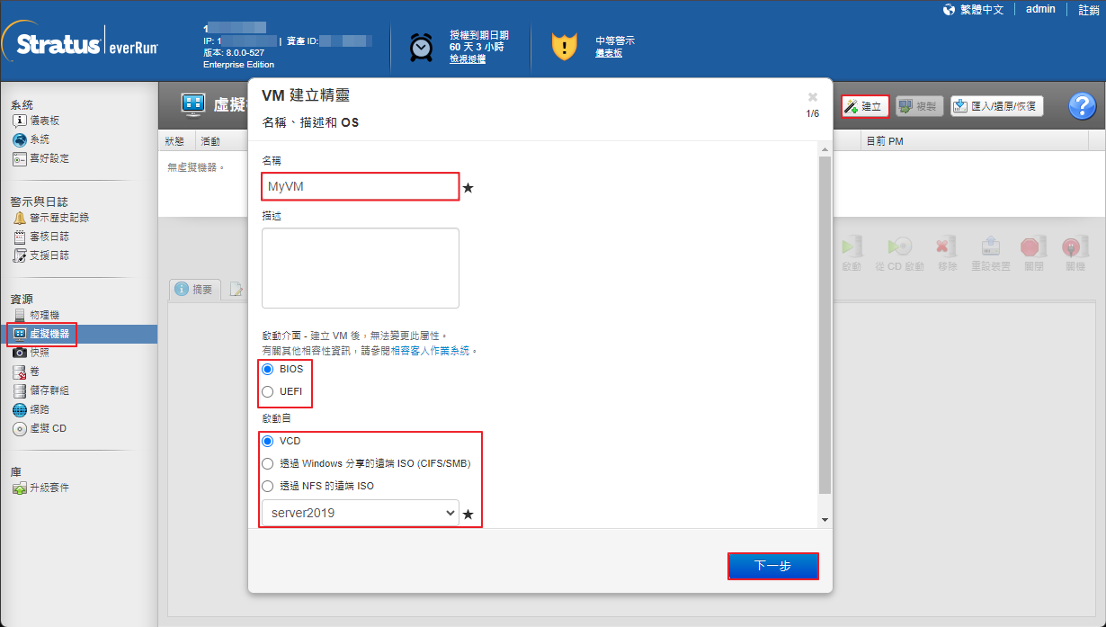The height and width of the screenshot is (627, 1106).
Task: Click the globe language icon in header
Action: [949, 9]
